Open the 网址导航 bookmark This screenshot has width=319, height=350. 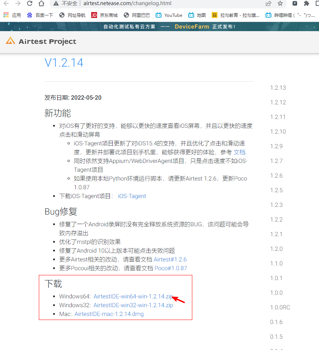[72, 15]
